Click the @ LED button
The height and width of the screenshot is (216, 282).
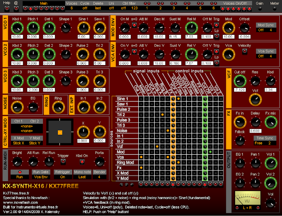[16, 8]
